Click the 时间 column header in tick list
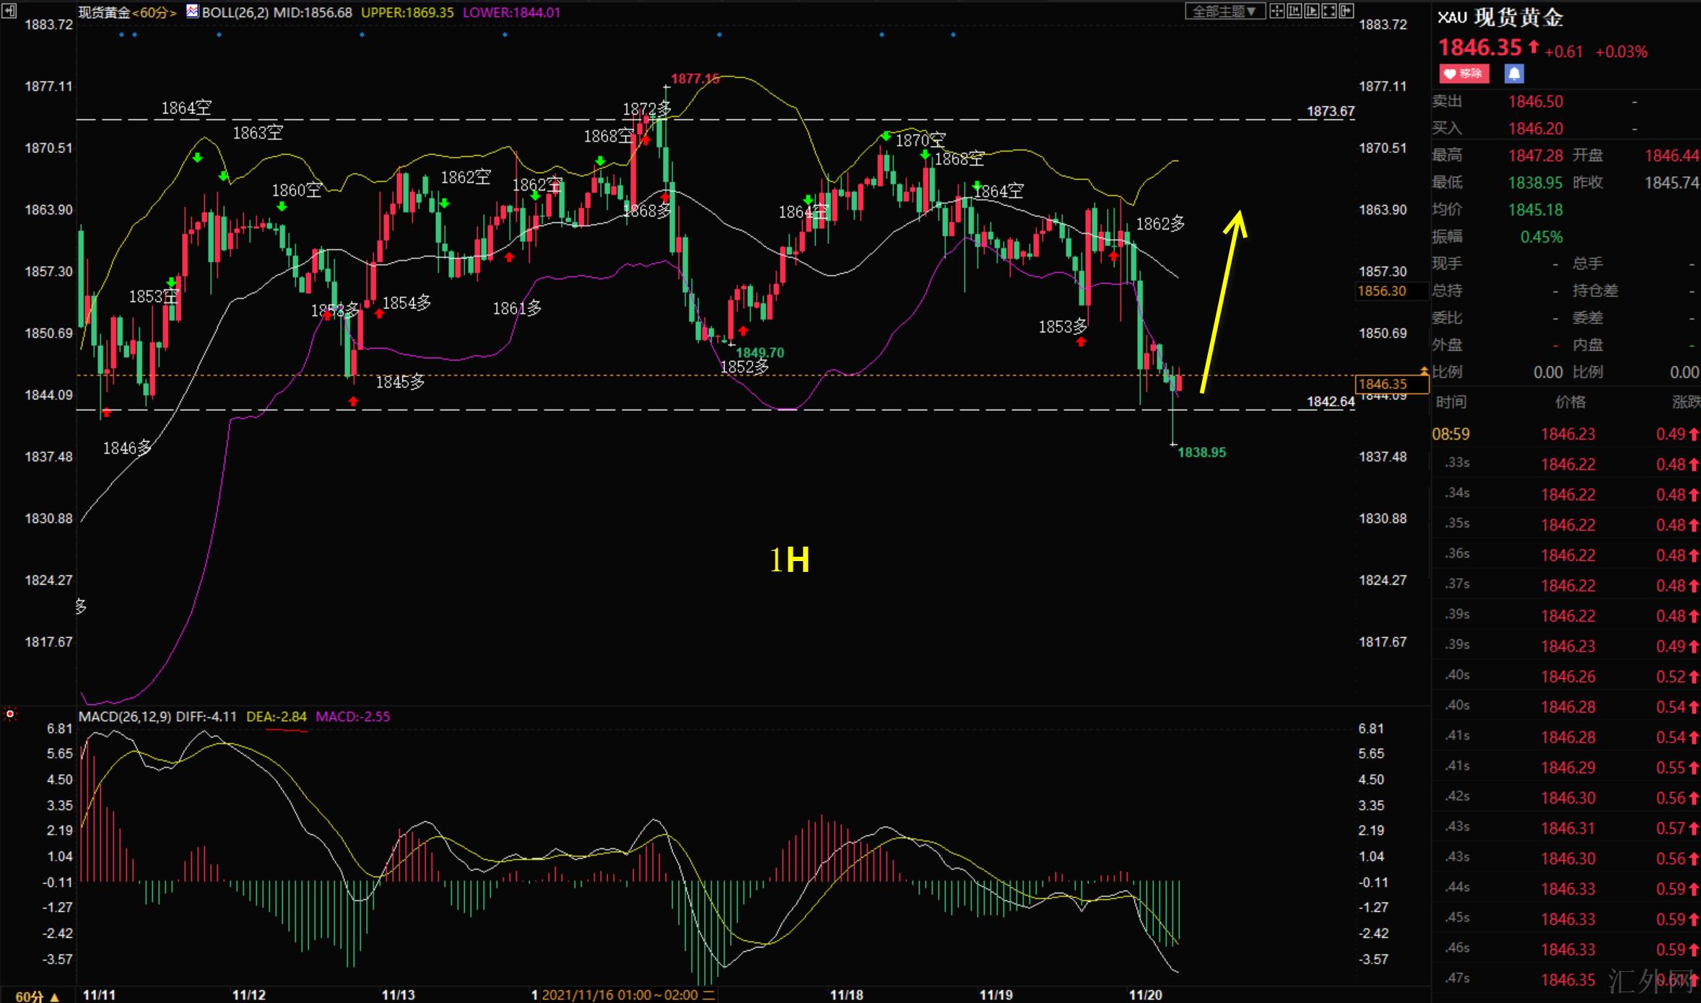Screen dimensions: 1701x1003 [1451, 402]
